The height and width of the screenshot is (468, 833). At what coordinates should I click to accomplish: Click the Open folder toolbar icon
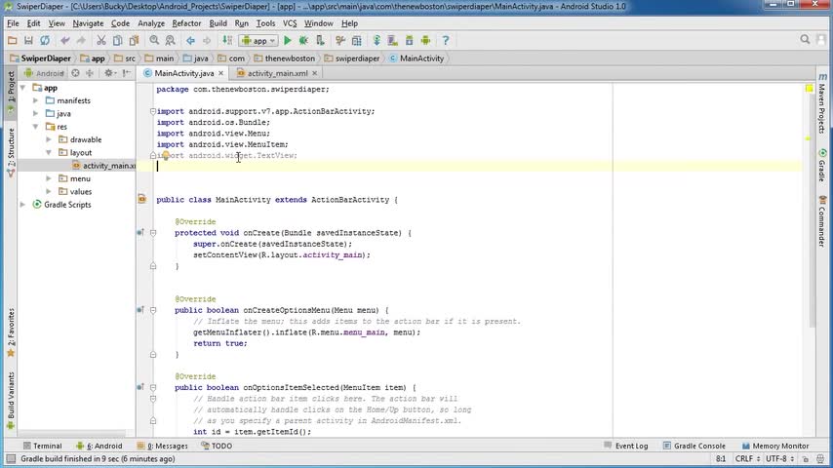click(x=13, y=40)
